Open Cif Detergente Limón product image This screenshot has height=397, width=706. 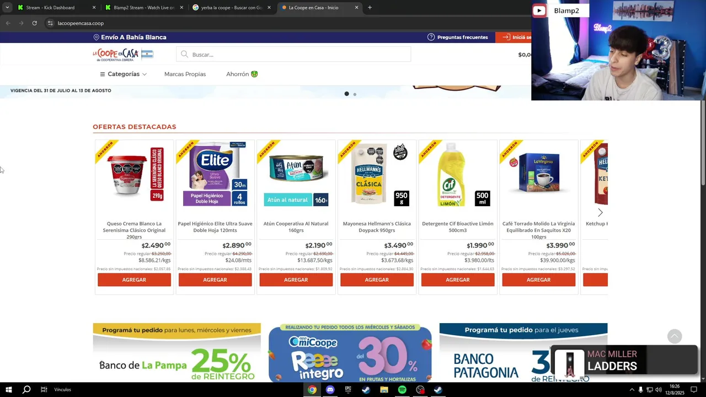tap(458, 175)
